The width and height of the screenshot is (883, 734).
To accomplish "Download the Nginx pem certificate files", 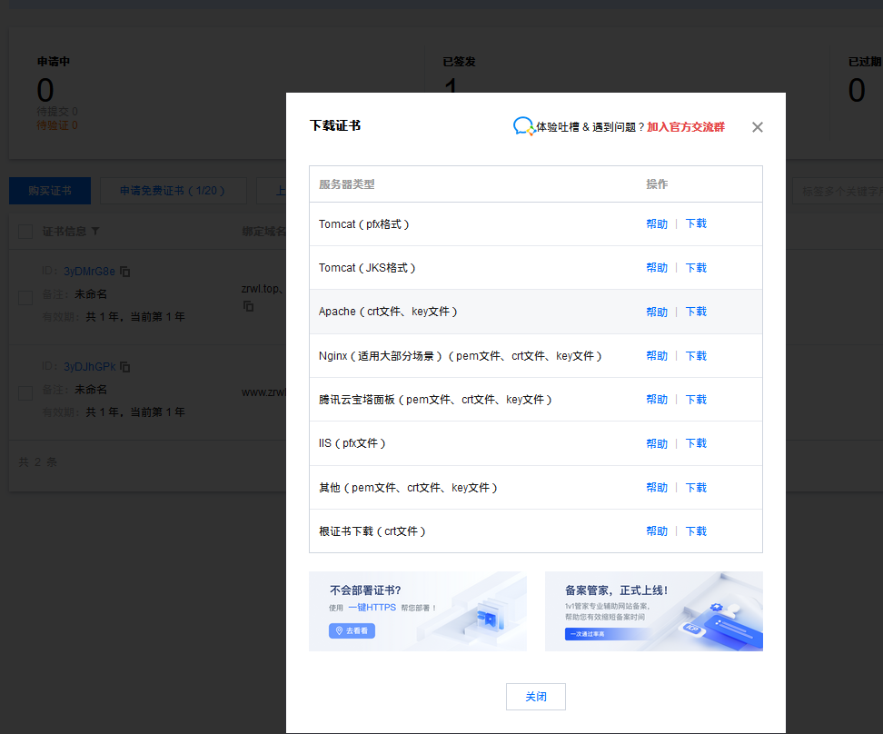I will pyautogui.click(x=695, y=355).
